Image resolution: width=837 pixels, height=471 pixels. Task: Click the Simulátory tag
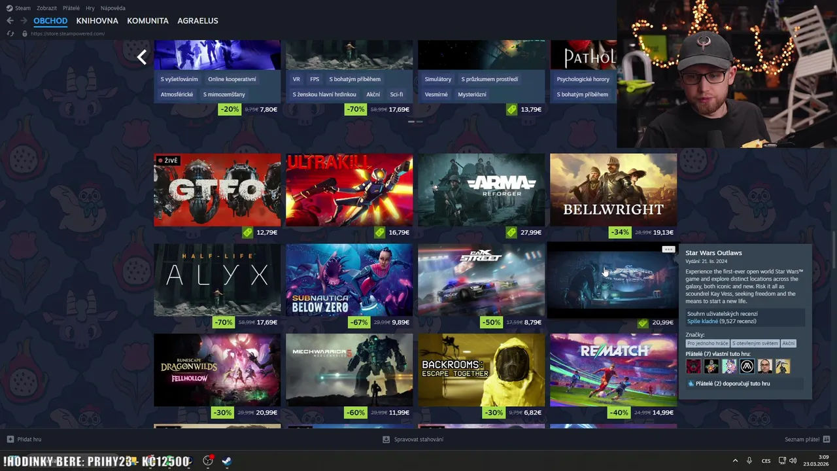click(438, 79)
